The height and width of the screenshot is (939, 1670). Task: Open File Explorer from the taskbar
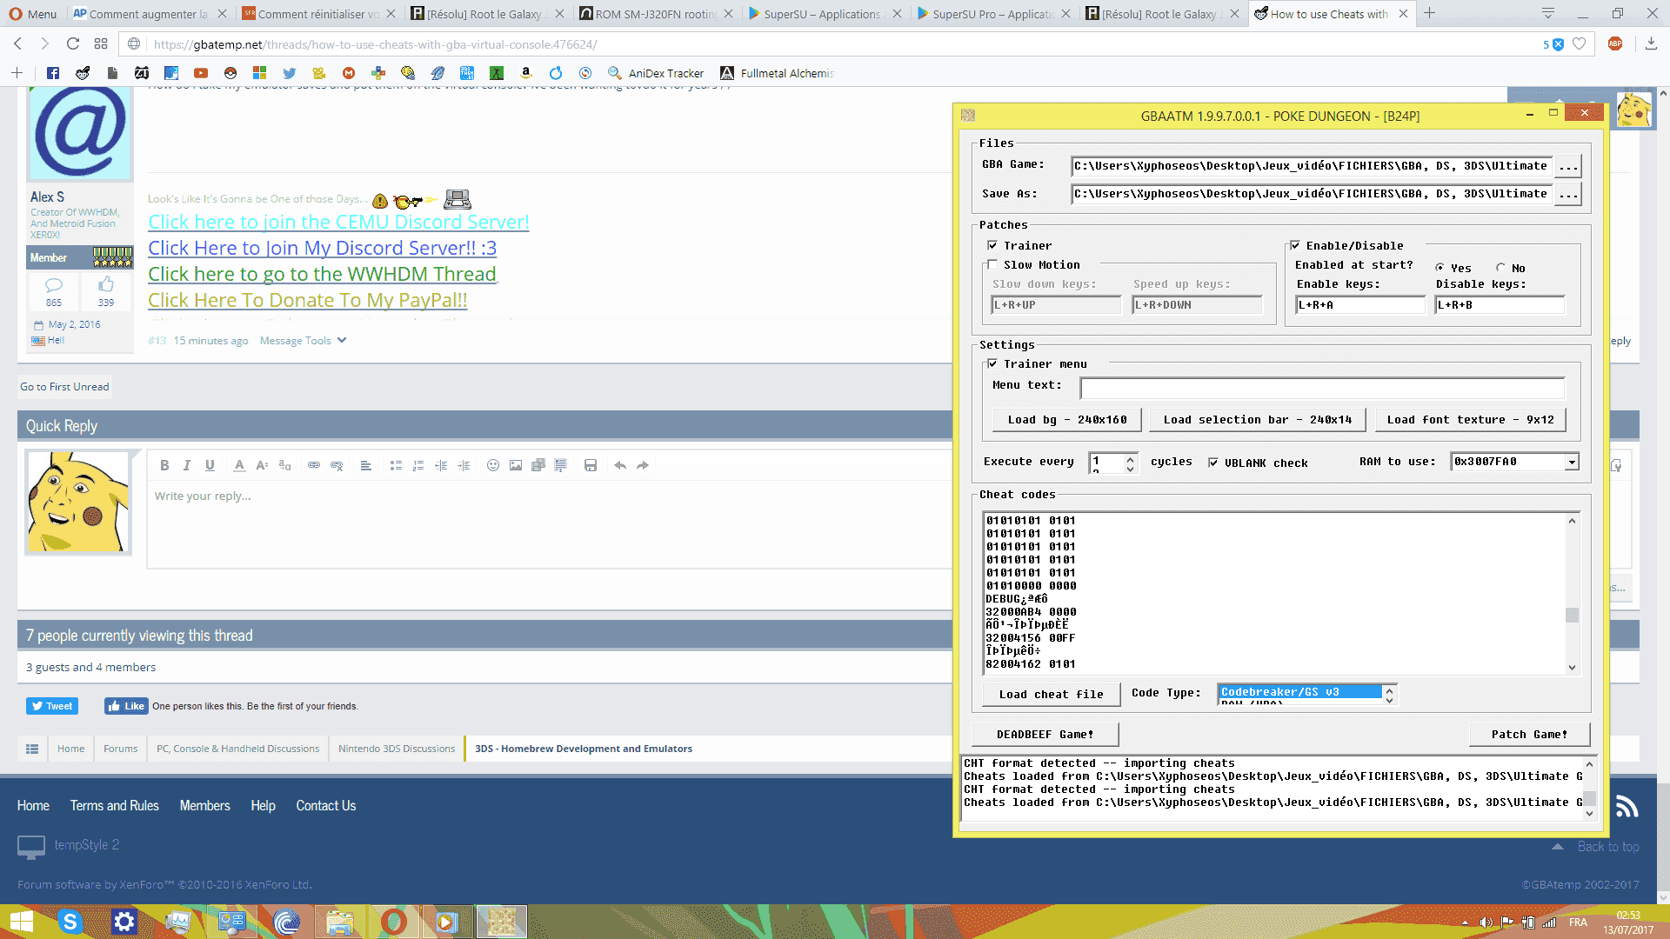click(x=340, y=922)
